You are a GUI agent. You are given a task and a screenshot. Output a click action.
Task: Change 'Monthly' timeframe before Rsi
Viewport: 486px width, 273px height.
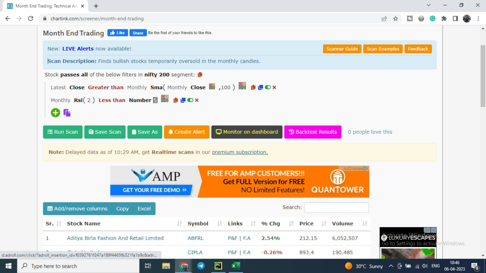pos(60,100)
